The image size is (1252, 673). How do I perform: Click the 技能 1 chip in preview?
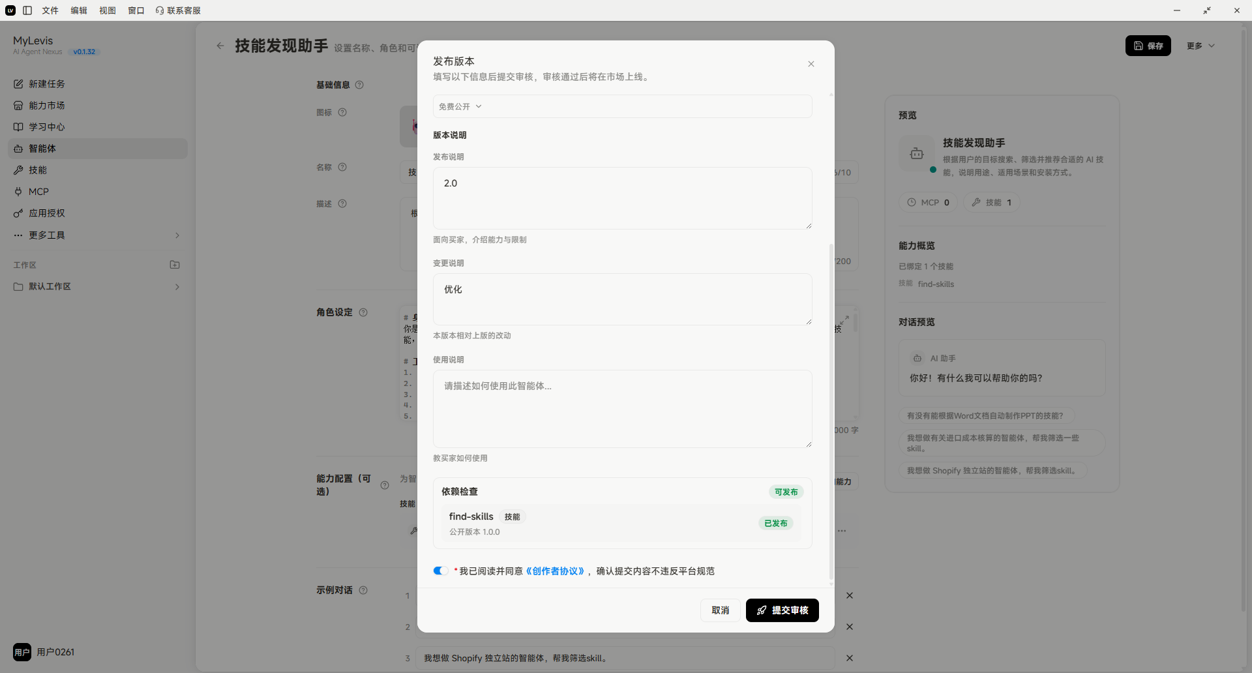991,202
